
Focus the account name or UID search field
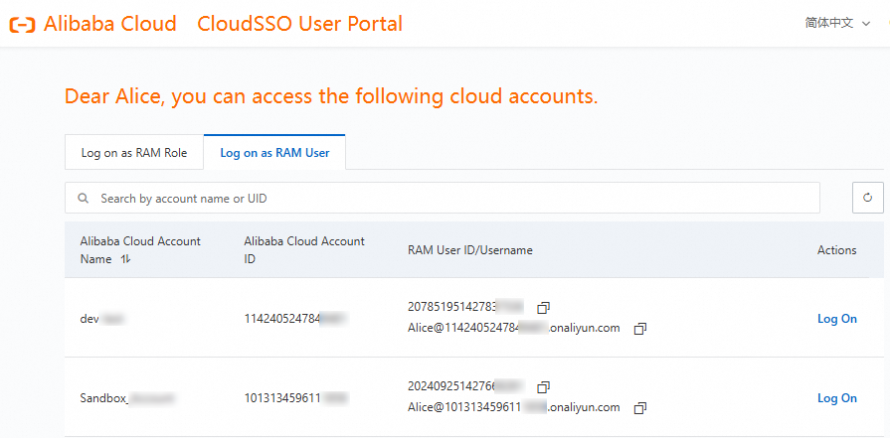point(443,198)
